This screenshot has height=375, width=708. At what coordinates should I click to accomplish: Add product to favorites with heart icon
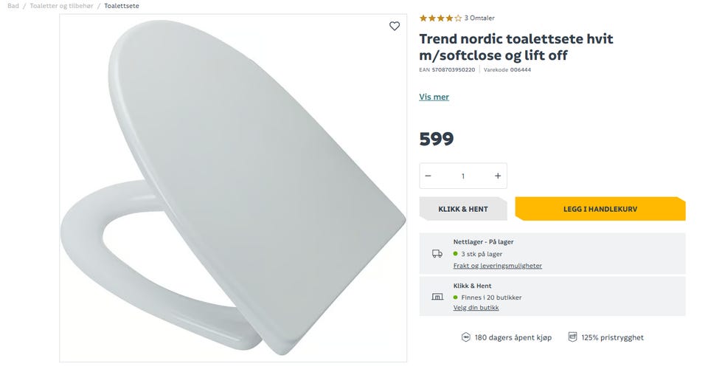point(395,27)
